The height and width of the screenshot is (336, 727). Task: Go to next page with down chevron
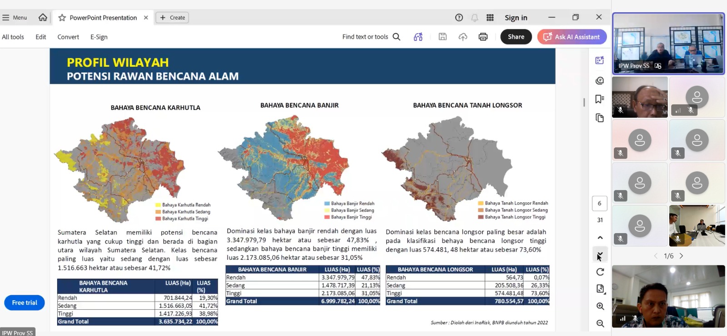(x=600, y=254)
